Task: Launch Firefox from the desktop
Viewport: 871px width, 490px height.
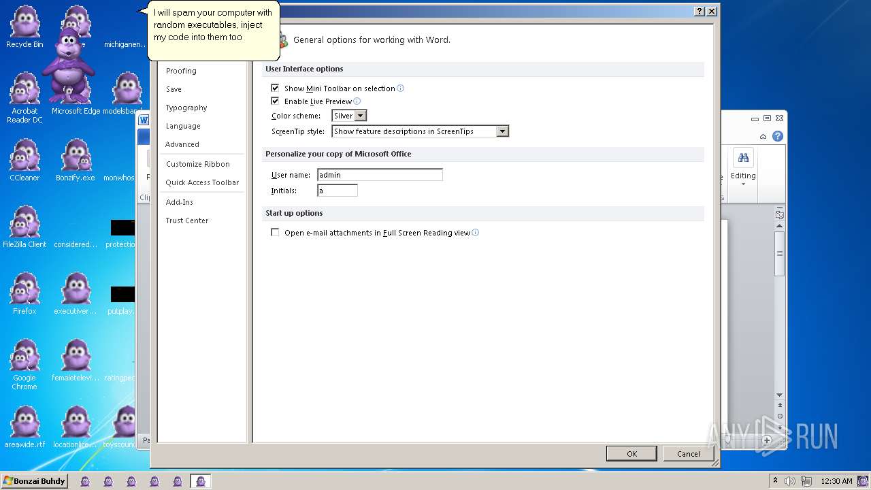Action: [24, 294]
